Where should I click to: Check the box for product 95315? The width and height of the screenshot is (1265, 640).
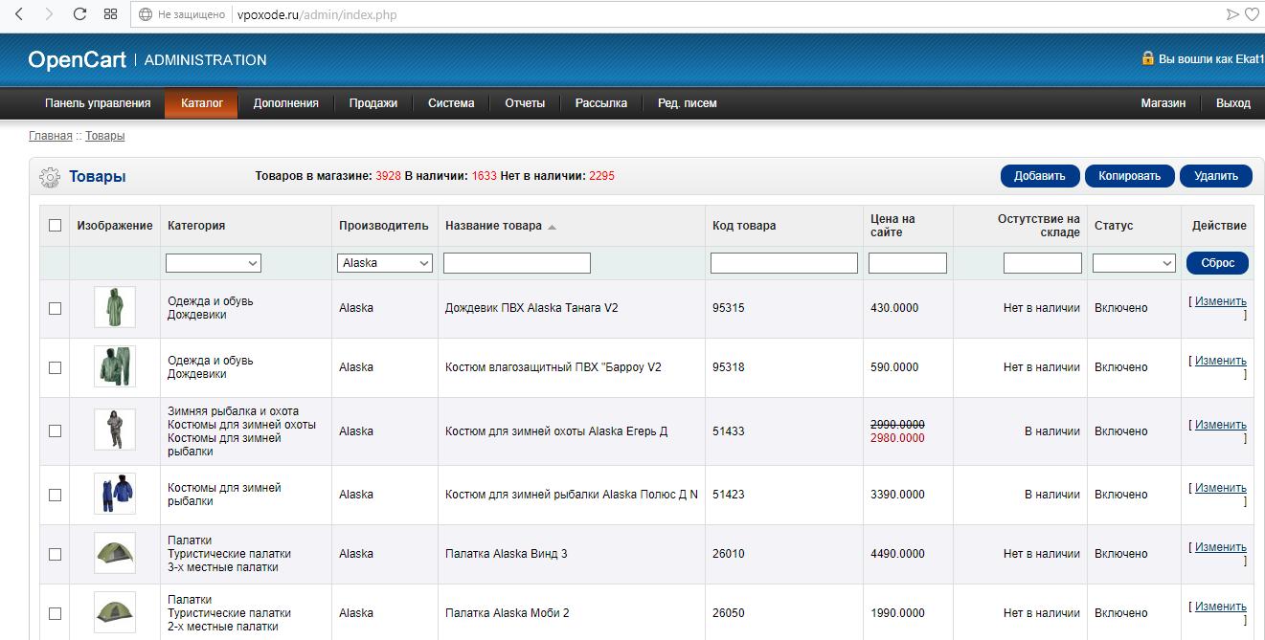[55, 308]
